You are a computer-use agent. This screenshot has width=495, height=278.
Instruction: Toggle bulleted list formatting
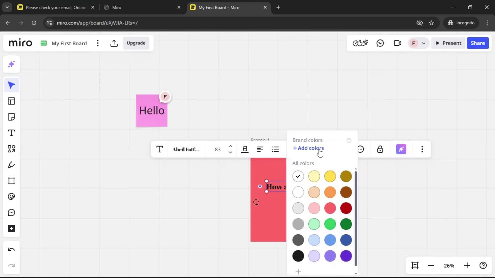click(x=275, y=149)
